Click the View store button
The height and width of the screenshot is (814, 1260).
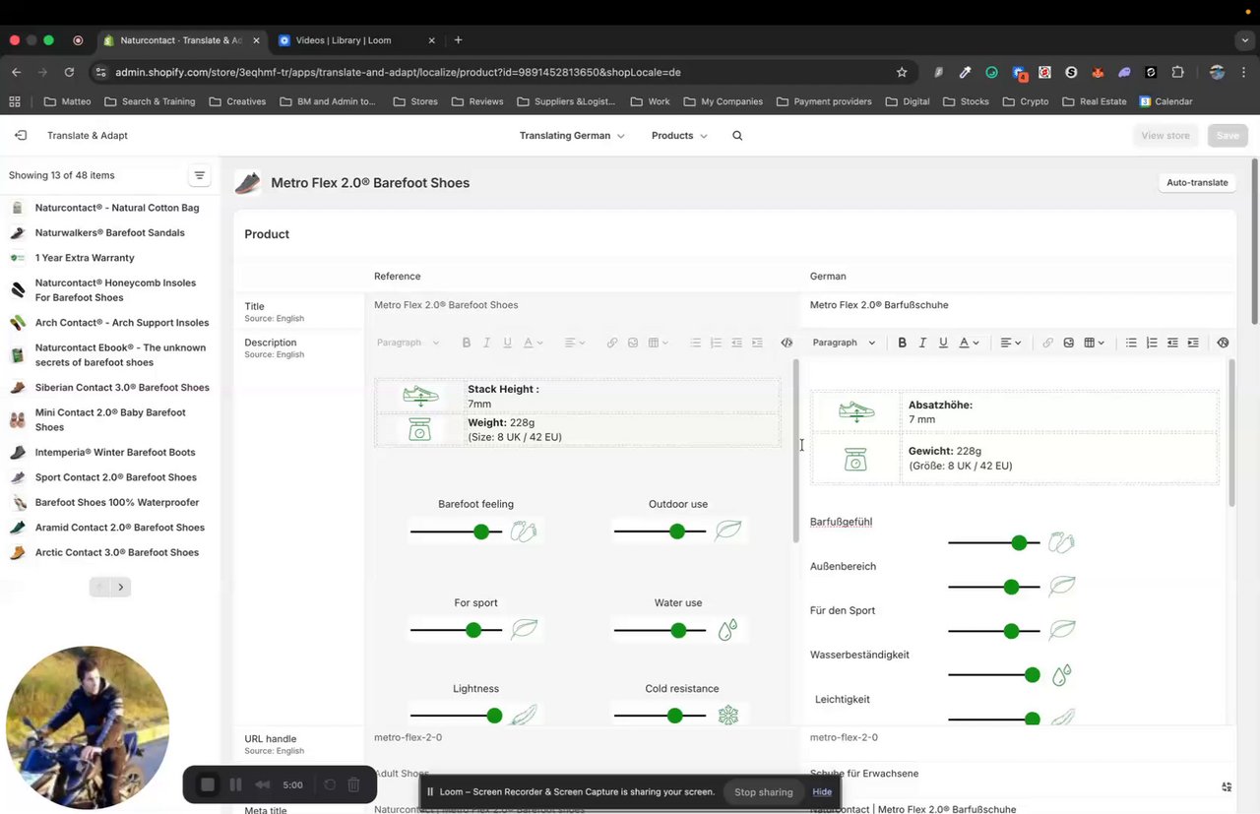pyautogui.click(x=1165, y=136)
